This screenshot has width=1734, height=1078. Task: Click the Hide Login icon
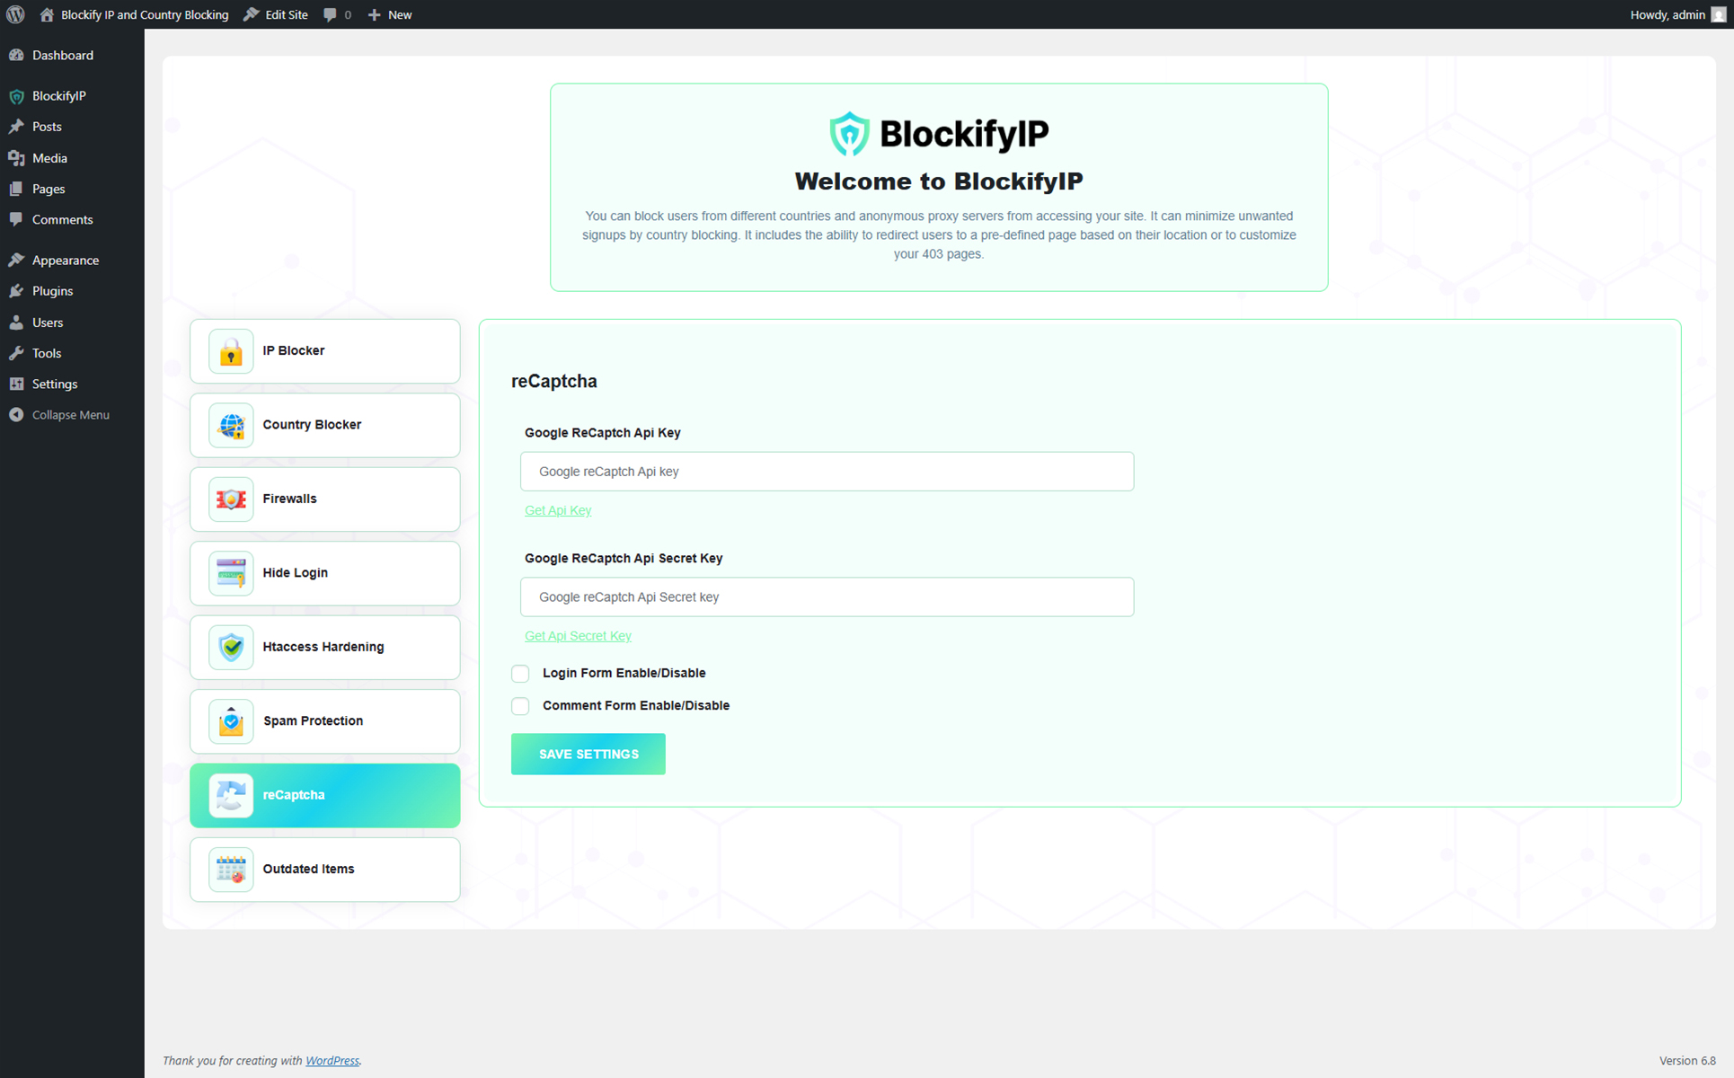231,573
